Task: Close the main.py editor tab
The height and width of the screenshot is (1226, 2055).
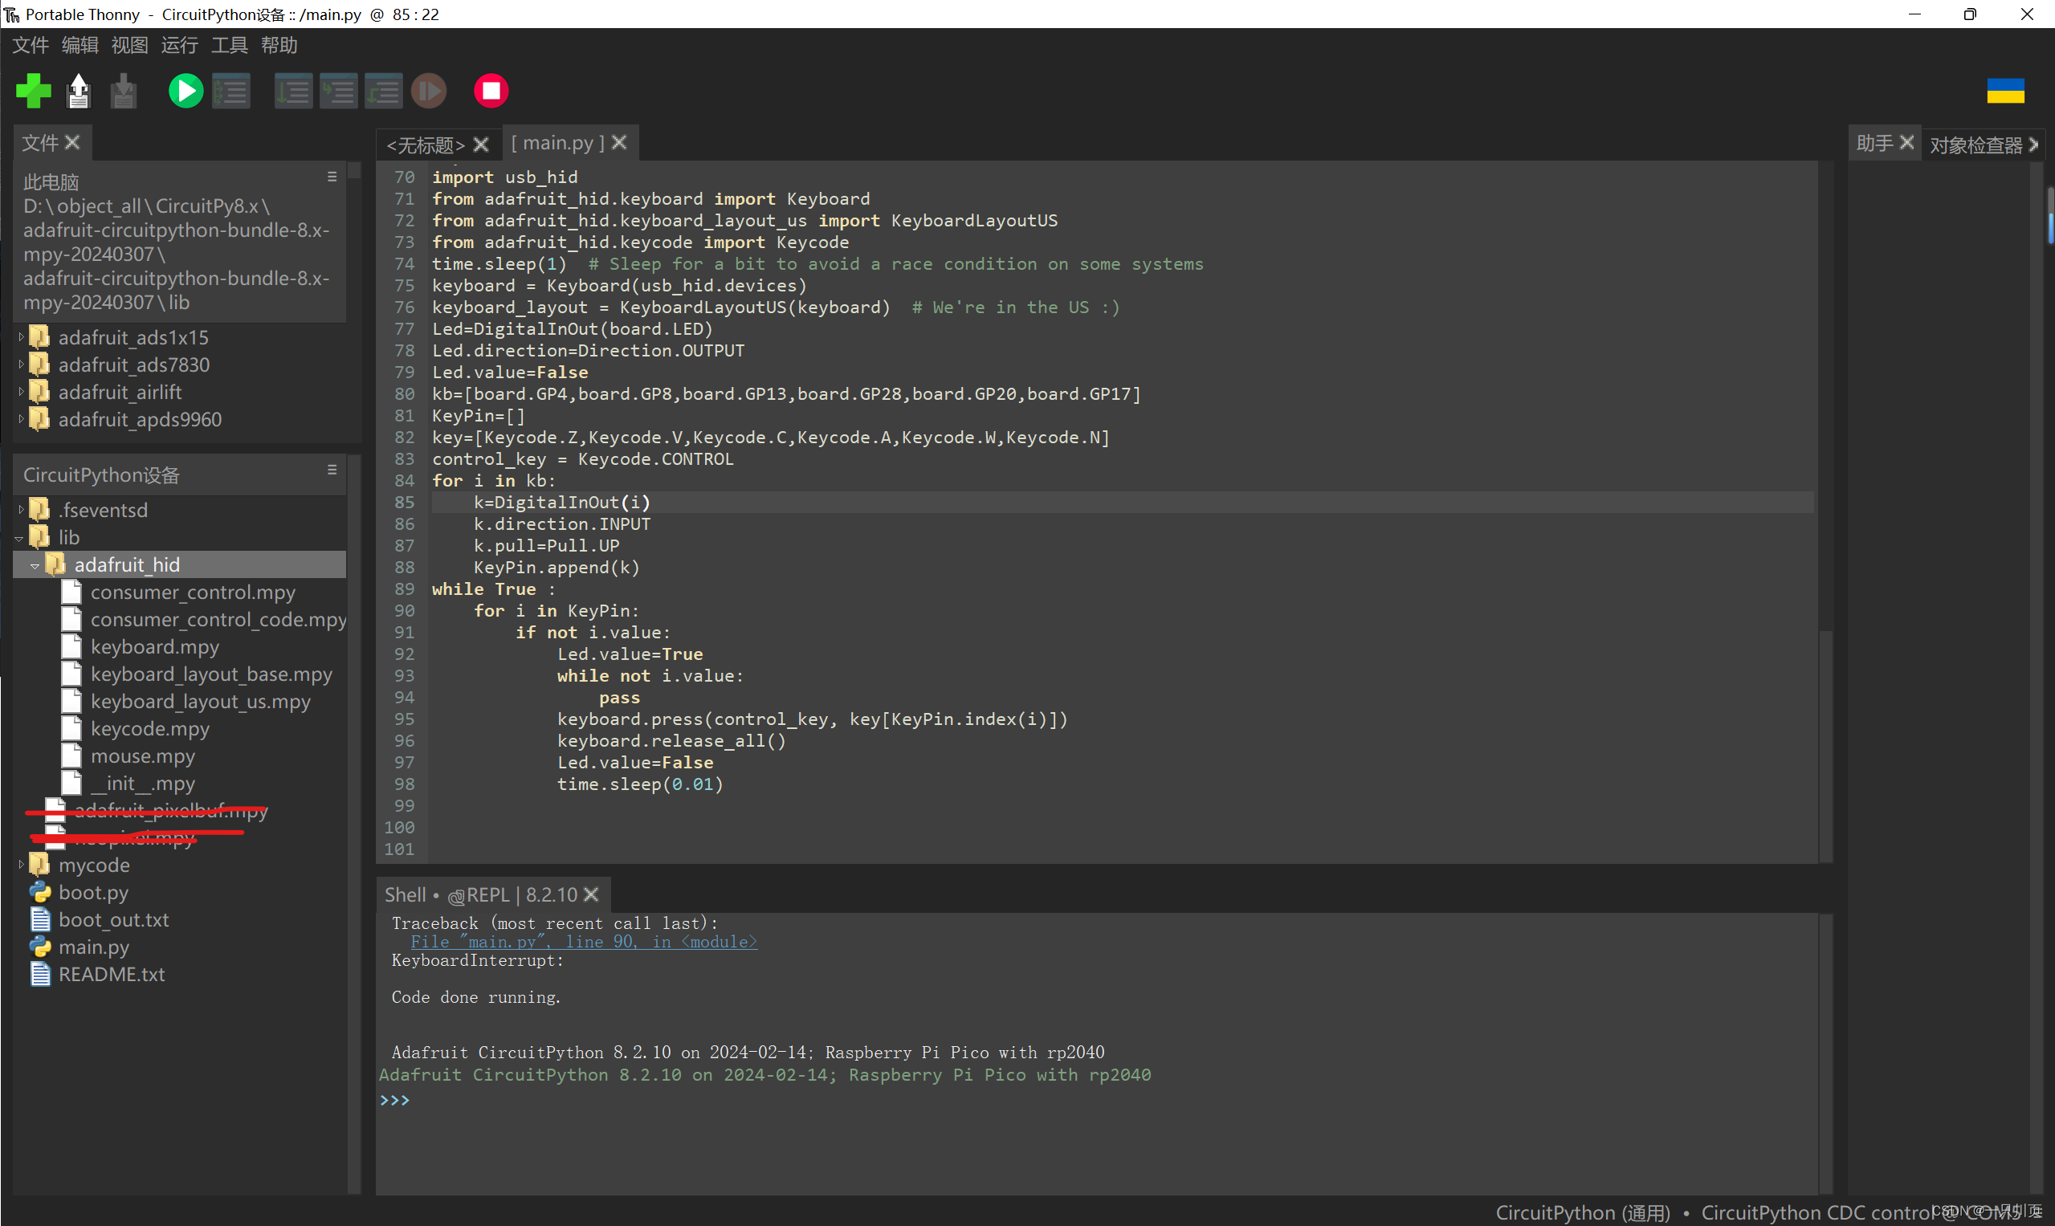Action: pos(620,143)
